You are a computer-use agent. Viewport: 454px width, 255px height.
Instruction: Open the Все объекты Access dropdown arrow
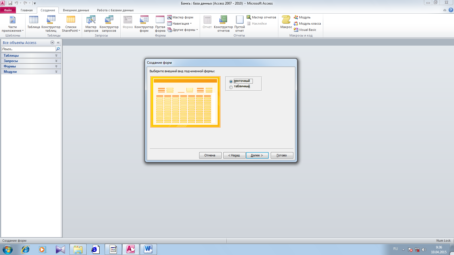click(x=52, y=42)
